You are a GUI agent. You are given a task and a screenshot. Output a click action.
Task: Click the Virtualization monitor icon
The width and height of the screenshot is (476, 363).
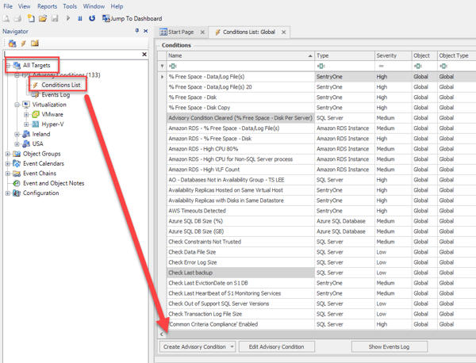pos(26,105)
